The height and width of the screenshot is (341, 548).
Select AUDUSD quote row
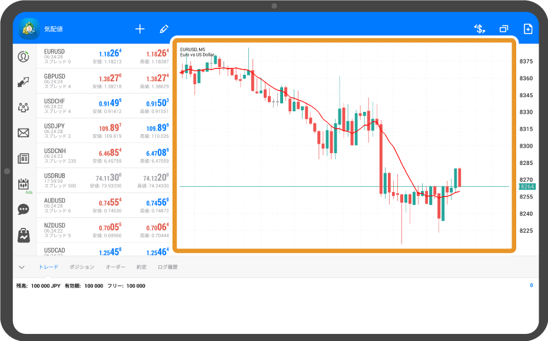tap(104, 205)
